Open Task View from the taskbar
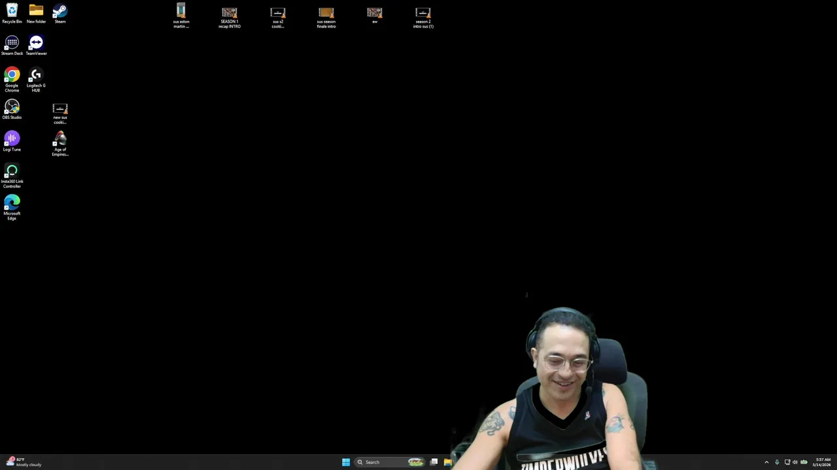837x470 pixels. point(434,462)
